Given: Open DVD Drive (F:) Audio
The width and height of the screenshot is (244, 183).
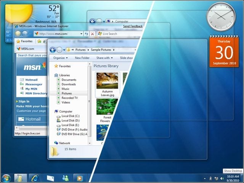Looking at the screenshot, I should [72, 130].
